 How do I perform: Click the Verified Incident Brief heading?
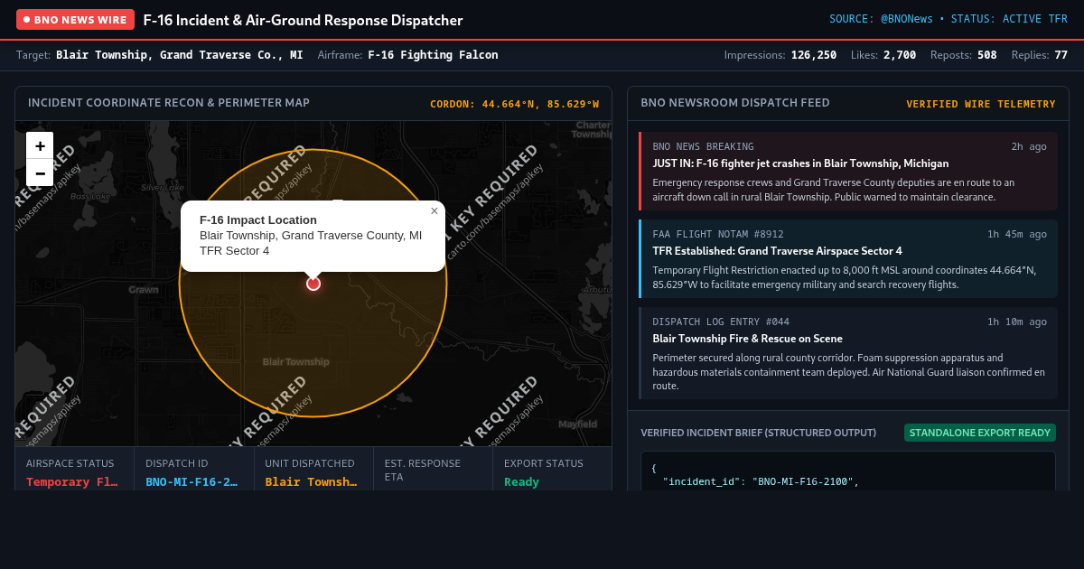[x=758, y=433]
